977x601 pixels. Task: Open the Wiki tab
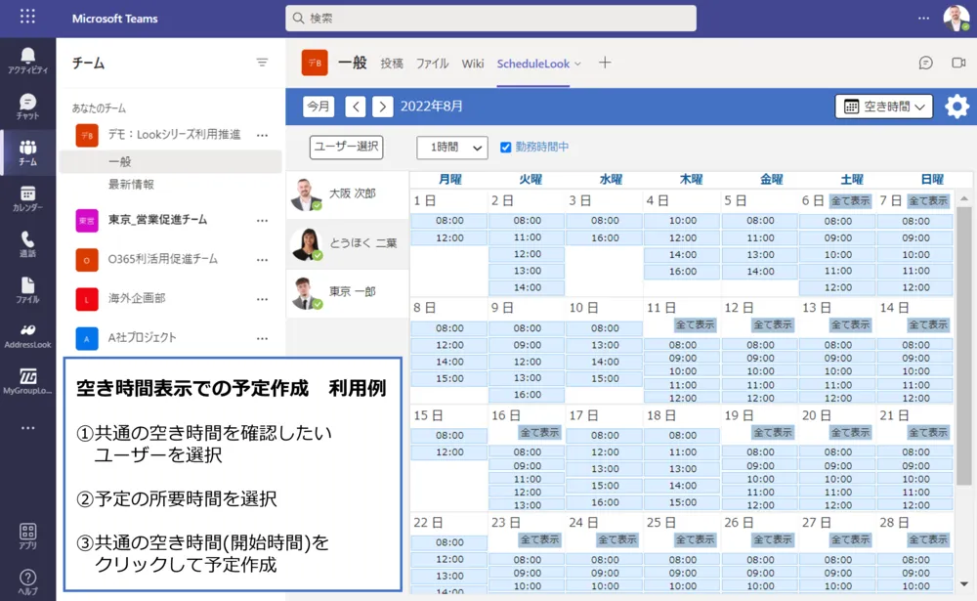[472, 63]
